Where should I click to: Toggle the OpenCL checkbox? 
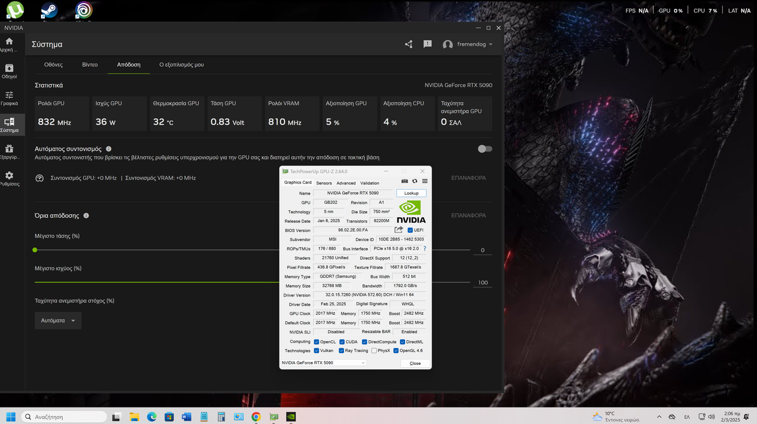click(x=317, y=341)
